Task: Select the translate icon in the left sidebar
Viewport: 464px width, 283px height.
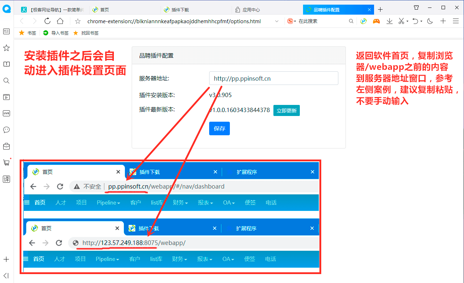Action: tap(6, 179)
